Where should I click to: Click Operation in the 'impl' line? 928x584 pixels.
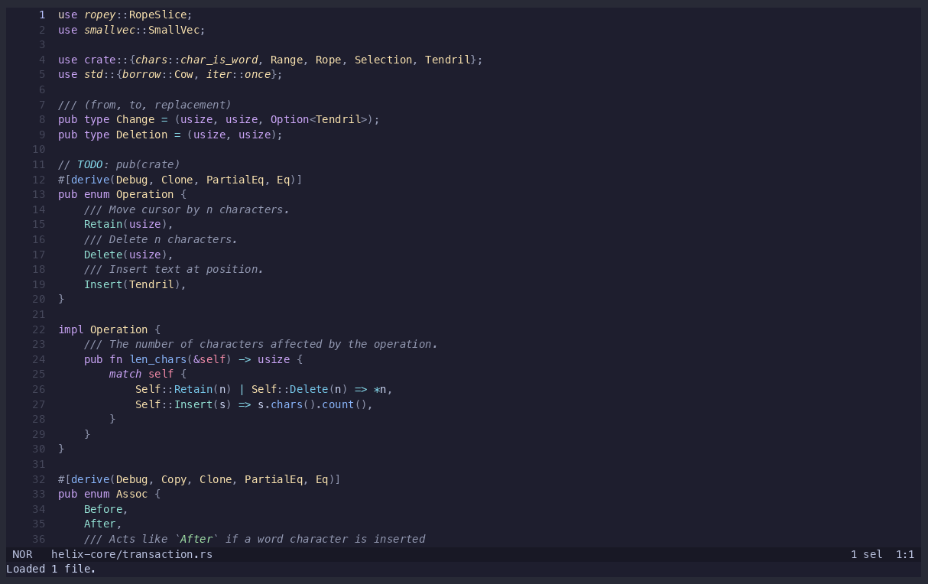(118, 329)
